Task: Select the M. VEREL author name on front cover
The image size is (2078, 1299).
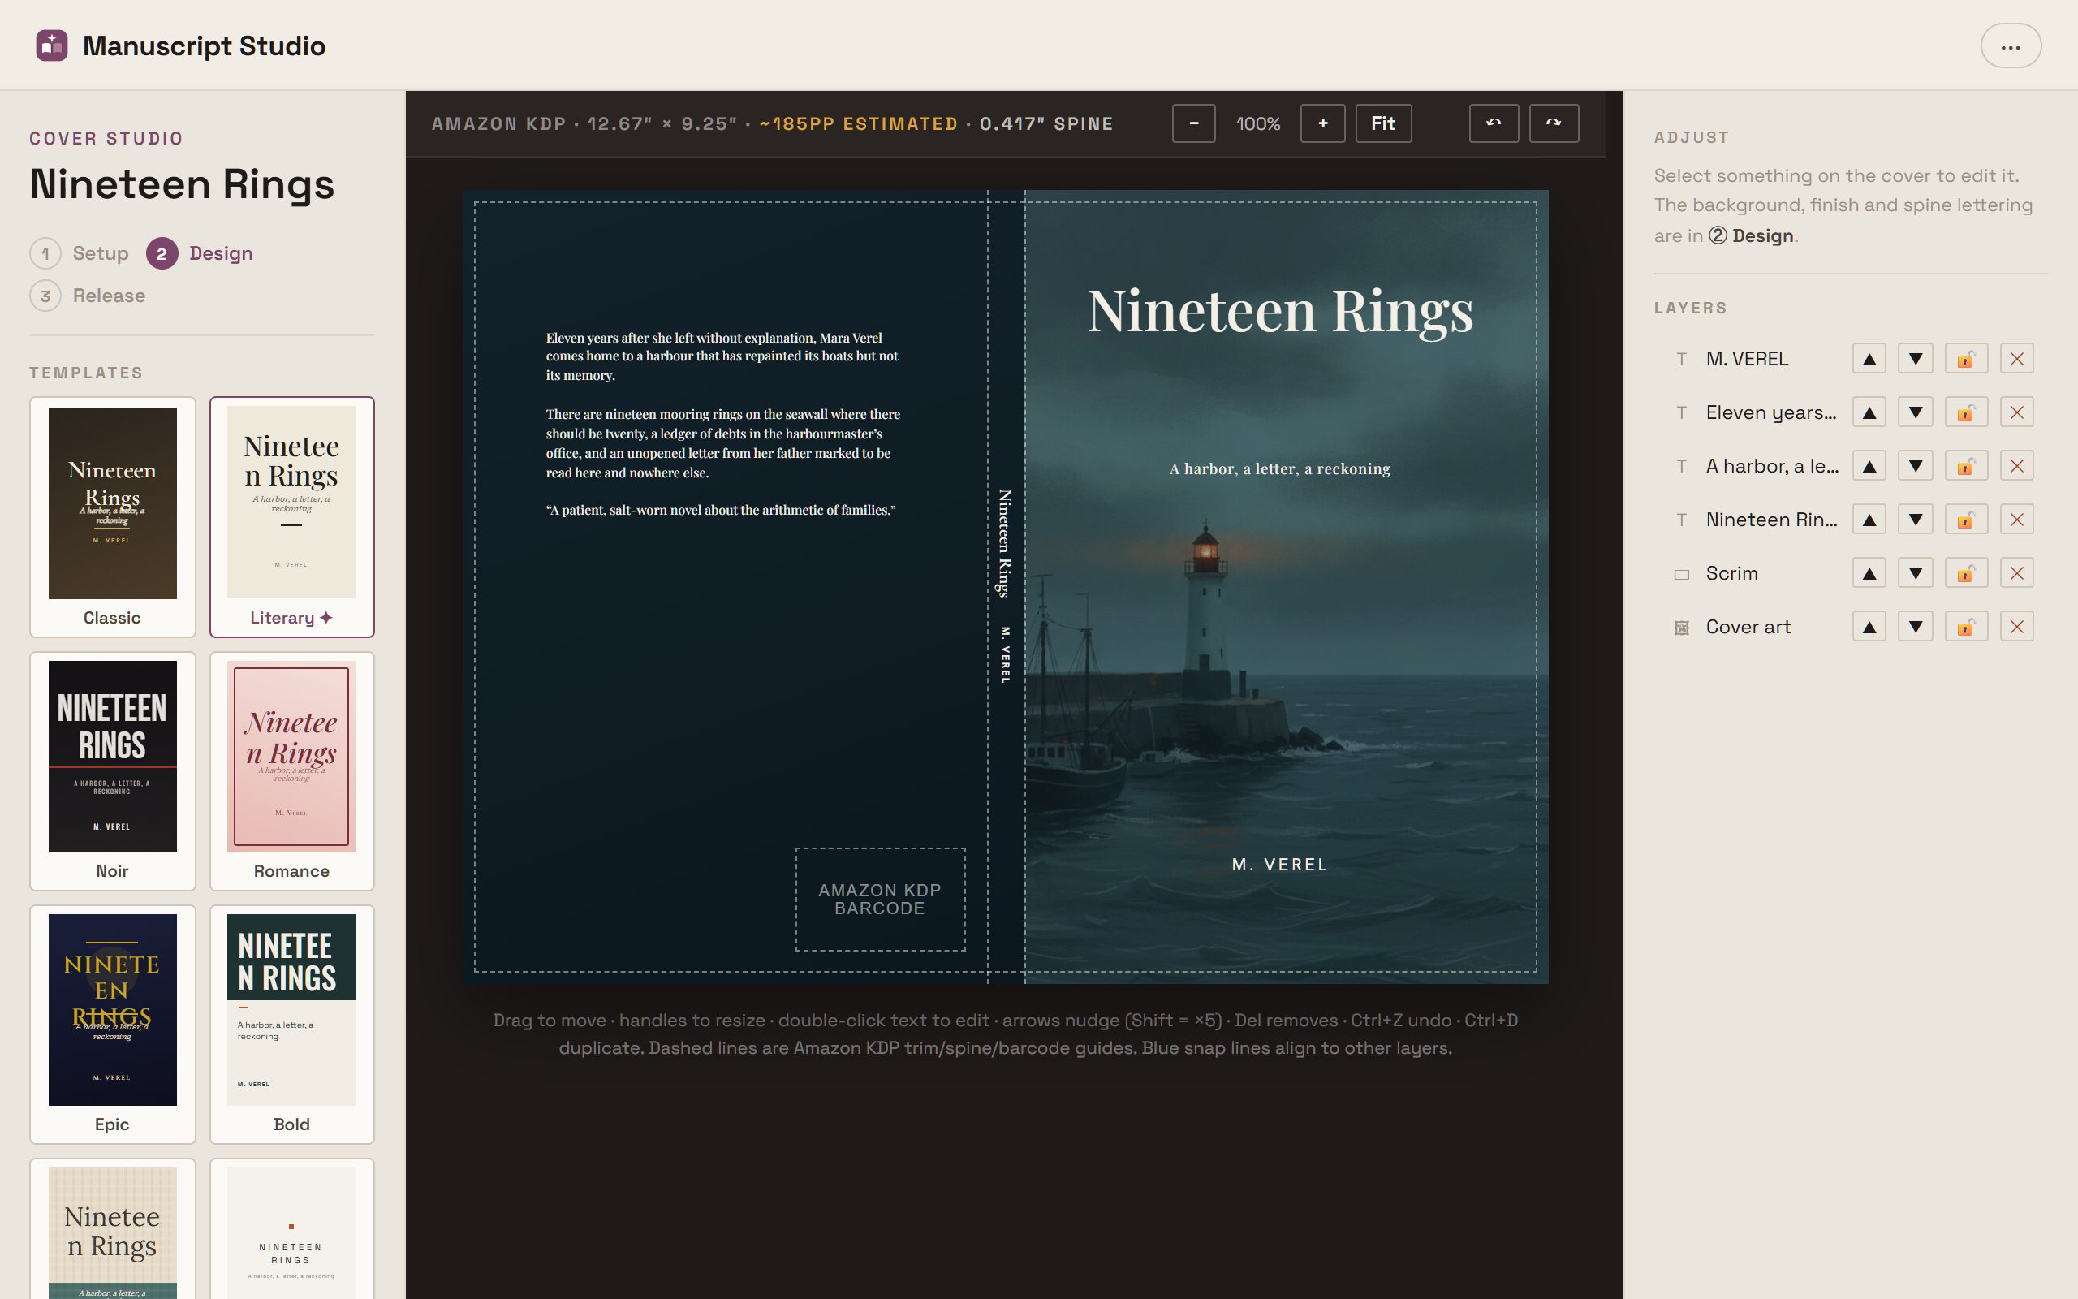Action: click(x=1279, y=865)
